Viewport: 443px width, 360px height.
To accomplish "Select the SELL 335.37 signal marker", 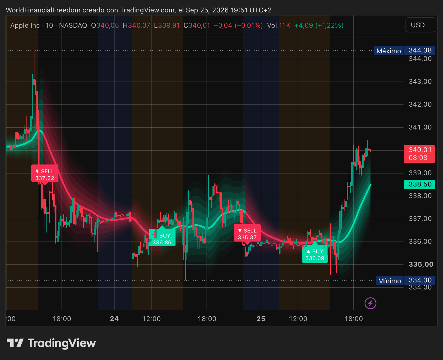I will [x=247, y=234].
